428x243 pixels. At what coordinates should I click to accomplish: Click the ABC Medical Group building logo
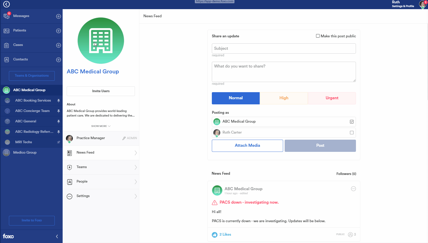click(101, 41)
